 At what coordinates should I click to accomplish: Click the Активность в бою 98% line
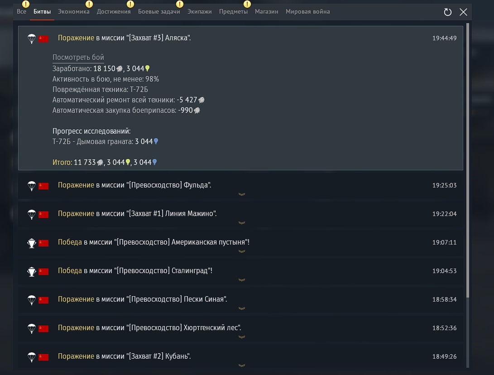coord(106,79)
